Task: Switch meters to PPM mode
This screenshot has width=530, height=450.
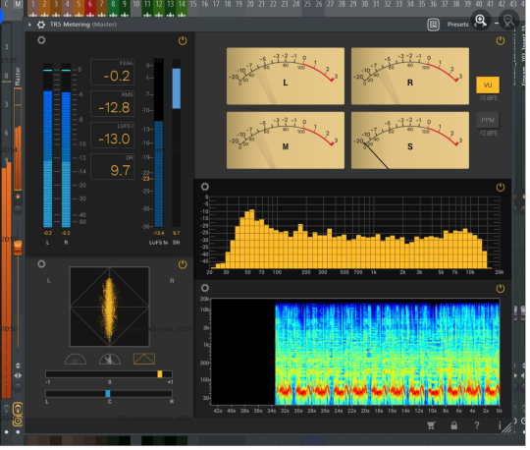Action: (x=488, y=120)
